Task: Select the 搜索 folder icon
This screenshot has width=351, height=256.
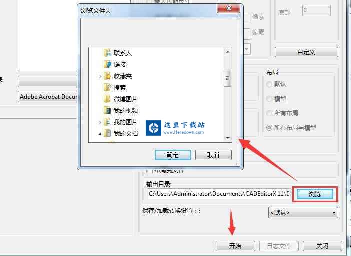Action: click(107, 87)
